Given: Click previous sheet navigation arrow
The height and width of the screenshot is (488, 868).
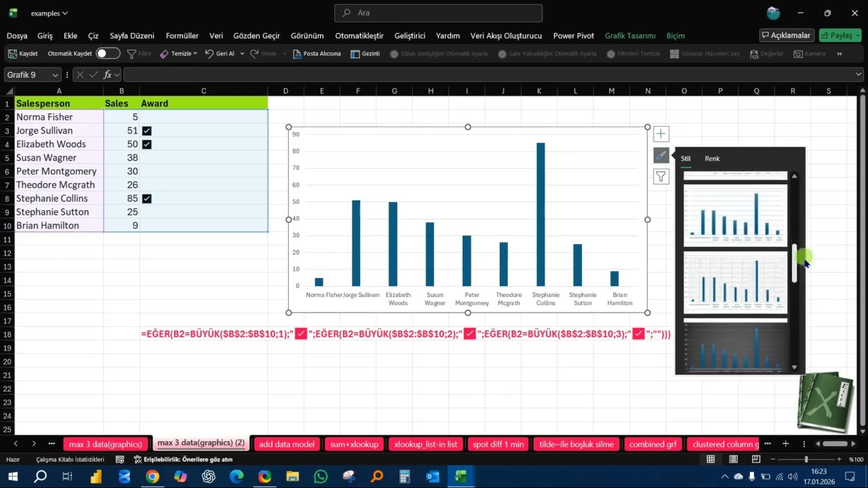Looking at the screenshot, I should click(x=16, y=444).
